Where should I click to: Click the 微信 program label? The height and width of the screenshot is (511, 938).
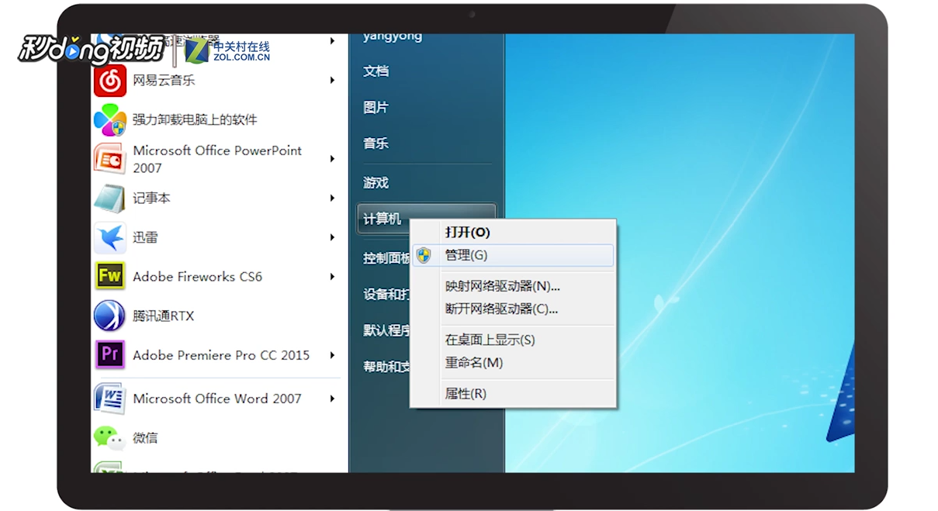[145, 438]
